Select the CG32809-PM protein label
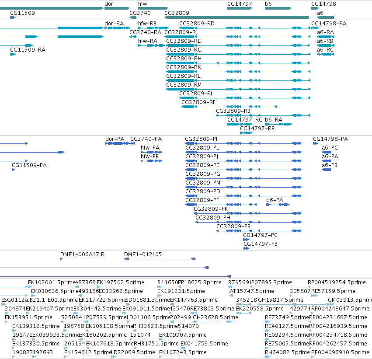372x359 pixels. point(203,183)
